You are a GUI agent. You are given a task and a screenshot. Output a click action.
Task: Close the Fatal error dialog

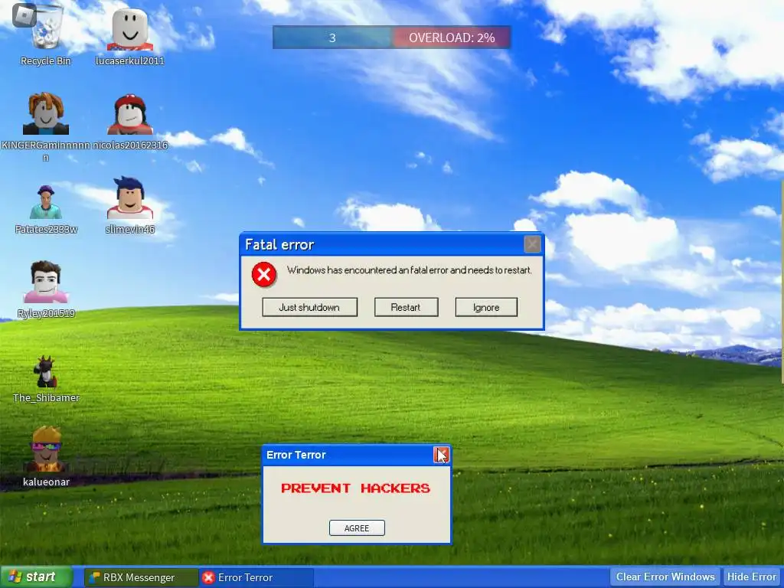point(532,244)
